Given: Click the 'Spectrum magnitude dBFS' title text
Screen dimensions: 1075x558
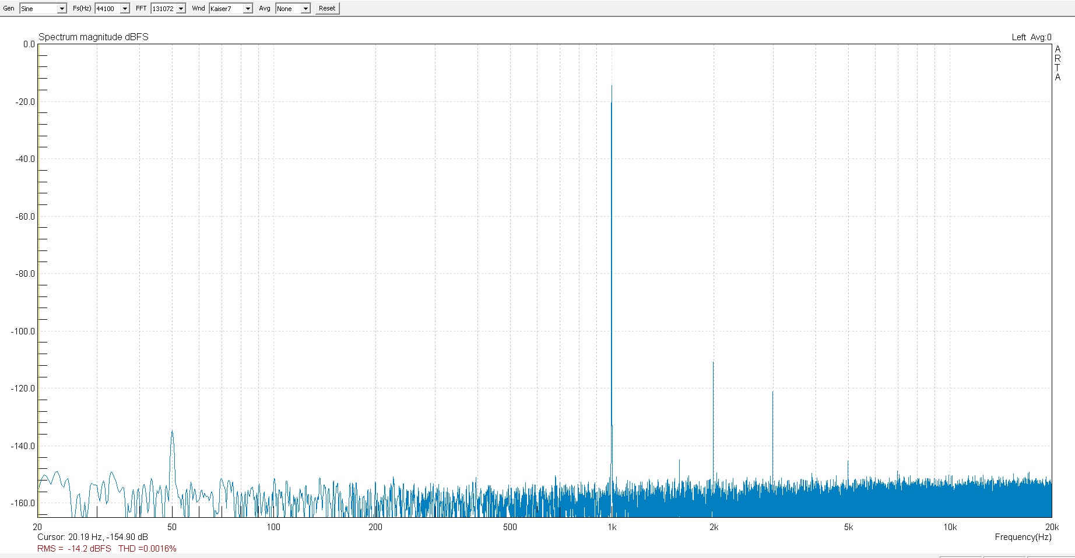Looking at the screenshot, I should (93, 37).
